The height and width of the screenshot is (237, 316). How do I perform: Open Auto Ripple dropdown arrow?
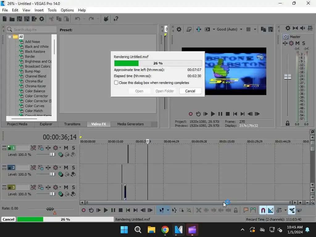point(285,210)
